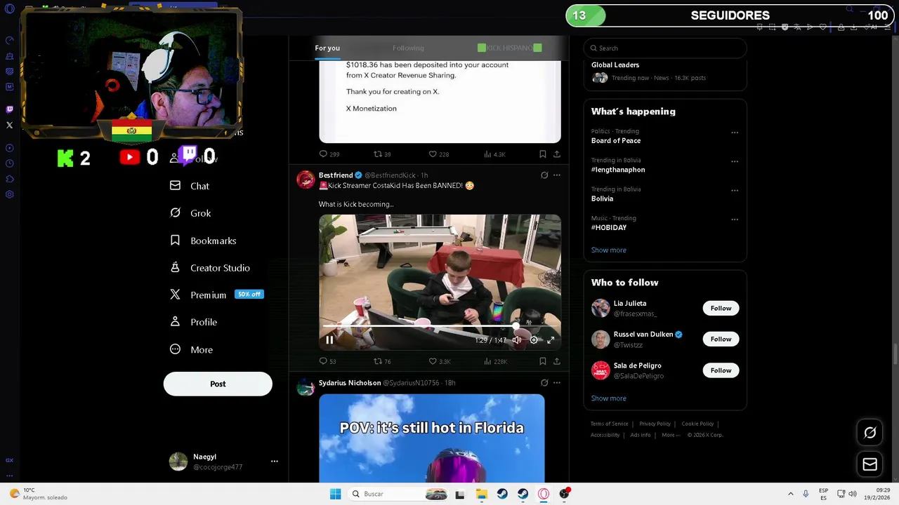Share the X monetization post
The image size is (899, 505).
click(x=557, y=154)
